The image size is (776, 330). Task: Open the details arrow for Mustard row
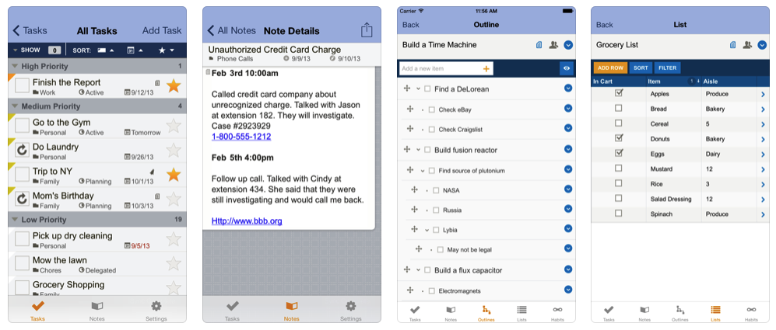763,169
